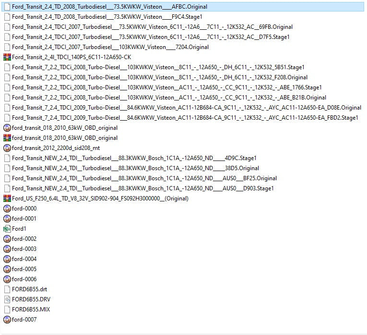Select the file ending in D08E.Original

[x=186, y=108]
